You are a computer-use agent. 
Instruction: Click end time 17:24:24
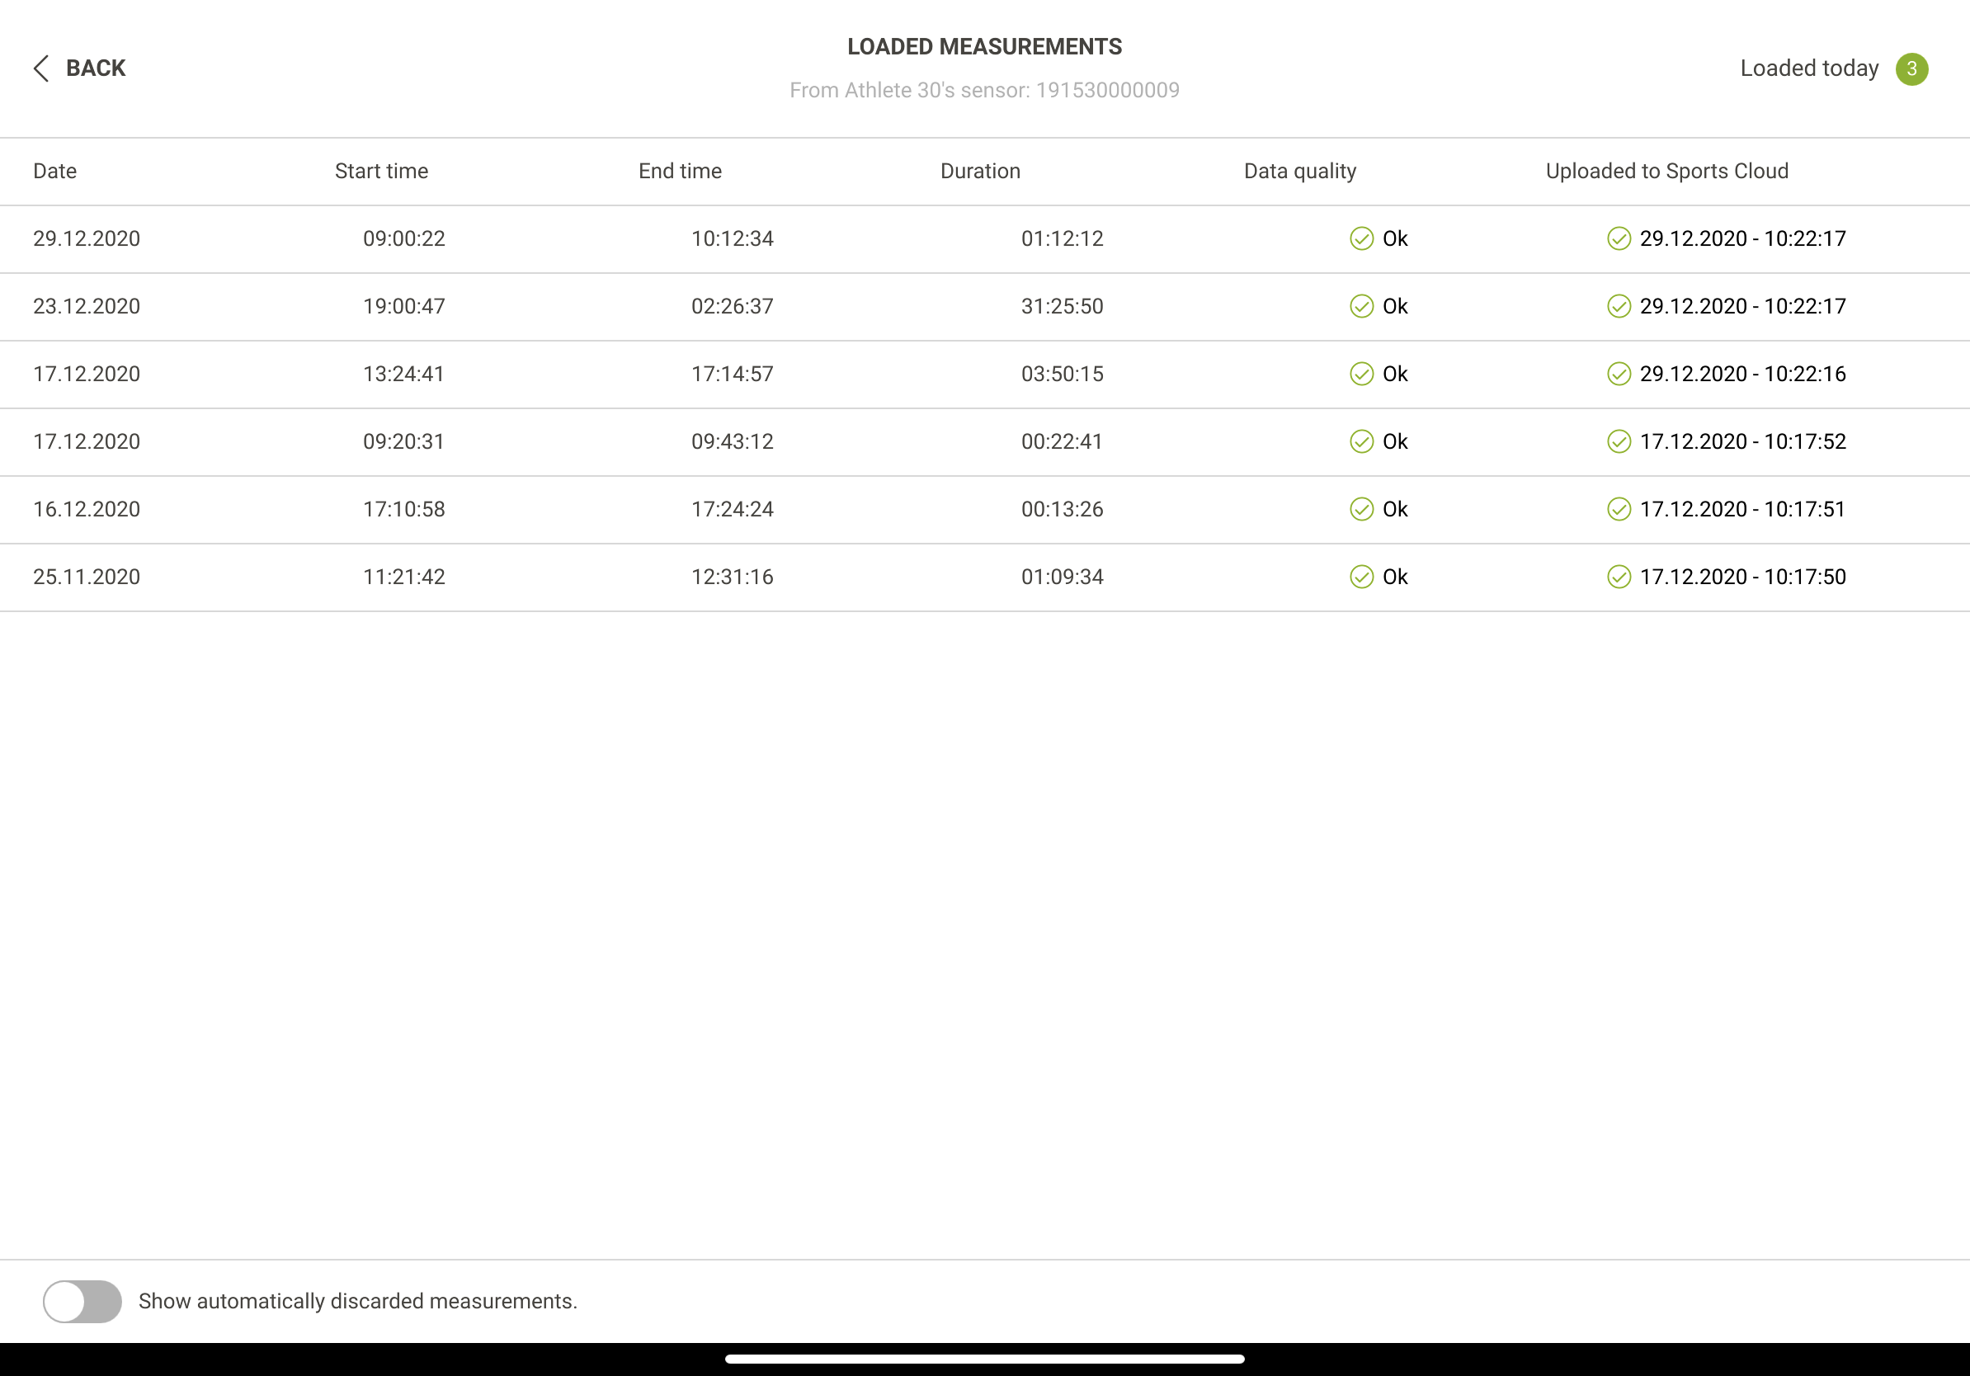pos(733,510)
